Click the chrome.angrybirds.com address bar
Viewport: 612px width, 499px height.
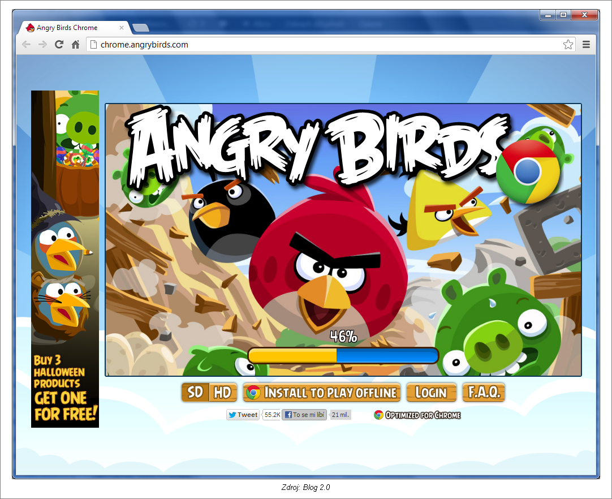330,45
